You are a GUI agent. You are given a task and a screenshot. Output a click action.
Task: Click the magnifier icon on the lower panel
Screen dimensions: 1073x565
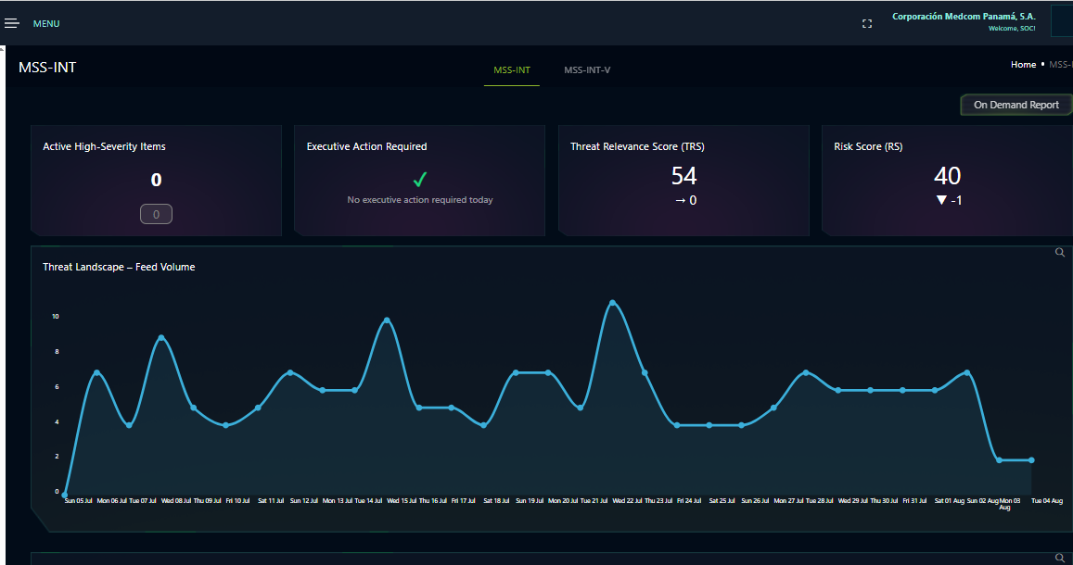[x=1060, y=559]
